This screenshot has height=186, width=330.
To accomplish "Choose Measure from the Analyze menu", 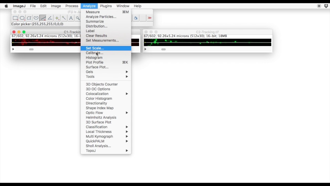I will pos(106,12).
